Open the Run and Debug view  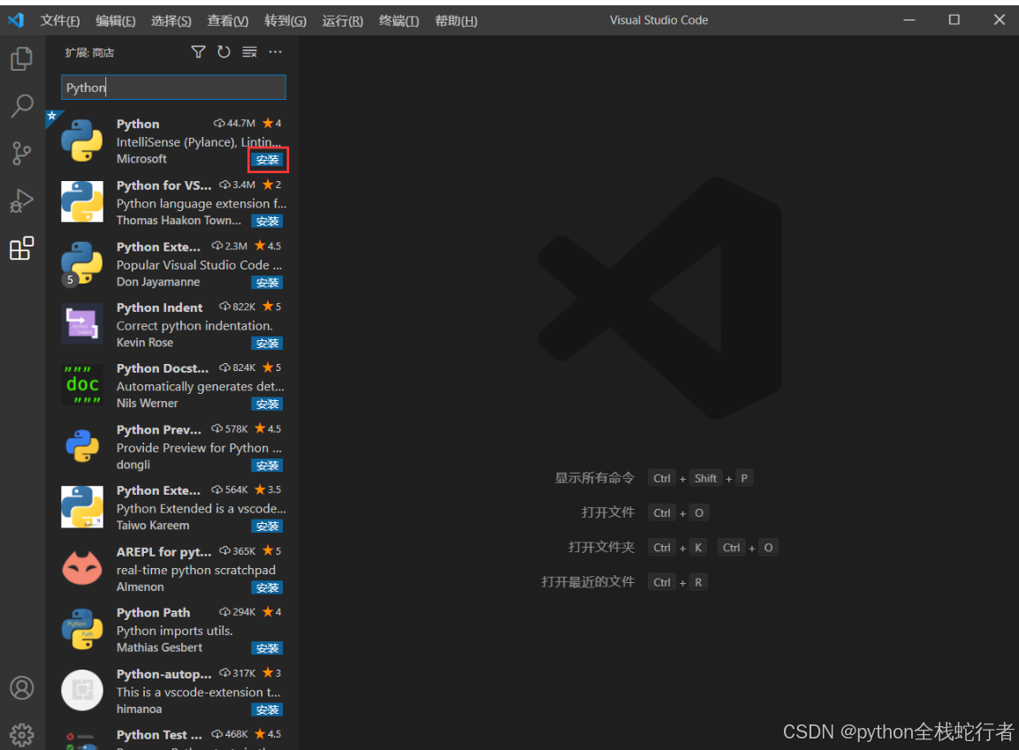pos(21,201)
